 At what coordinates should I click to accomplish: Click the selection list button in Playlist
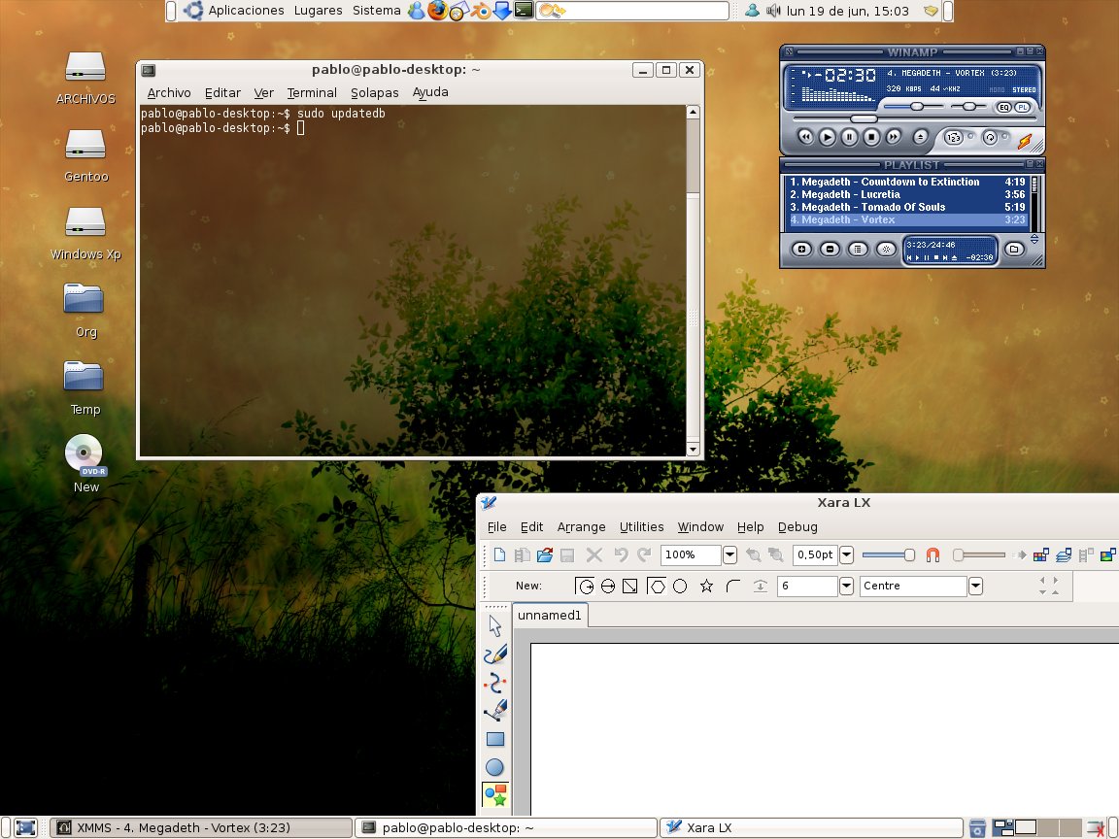tap(858, 249)
